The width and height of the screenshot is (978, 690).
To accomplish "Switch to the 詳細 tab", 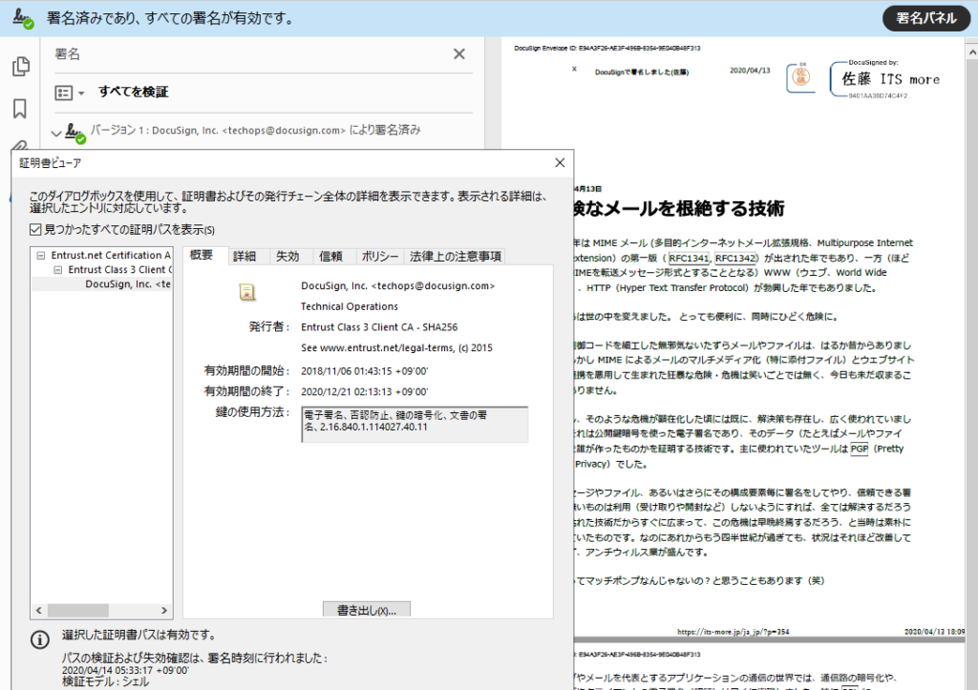I will [x=244, y=256].
